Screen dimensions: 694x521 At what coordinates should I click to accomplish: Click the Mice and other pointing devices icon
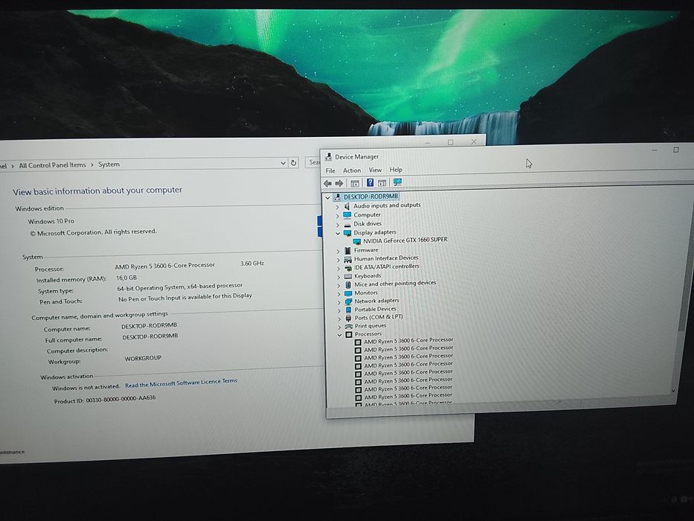pos(348,284)
